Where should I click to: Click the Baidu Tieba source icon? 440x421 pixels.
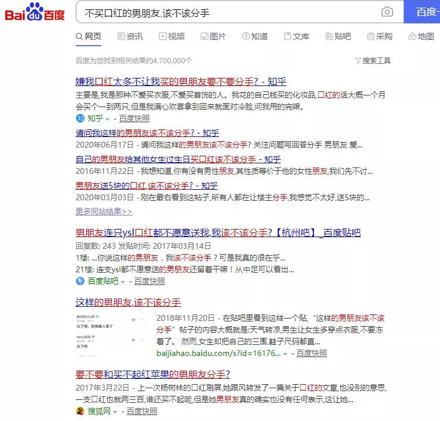pos(80,280)
